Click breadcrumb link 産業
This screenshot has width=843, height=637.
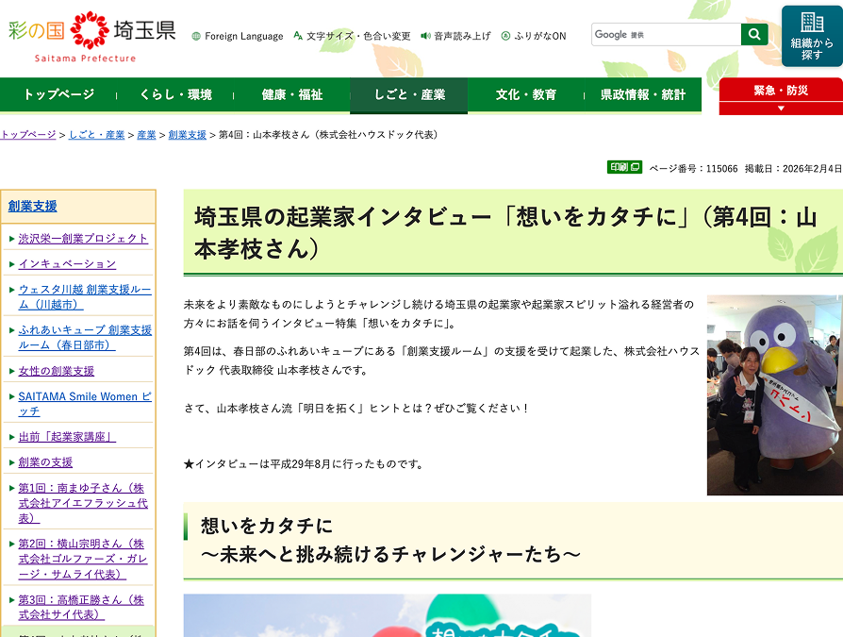(146, 135)
